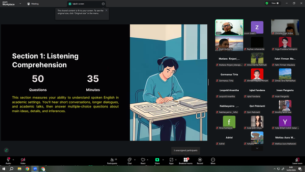This screenshot has width=305, height=172.
Task: Open shared screen options icon
Action: (103, 4)
